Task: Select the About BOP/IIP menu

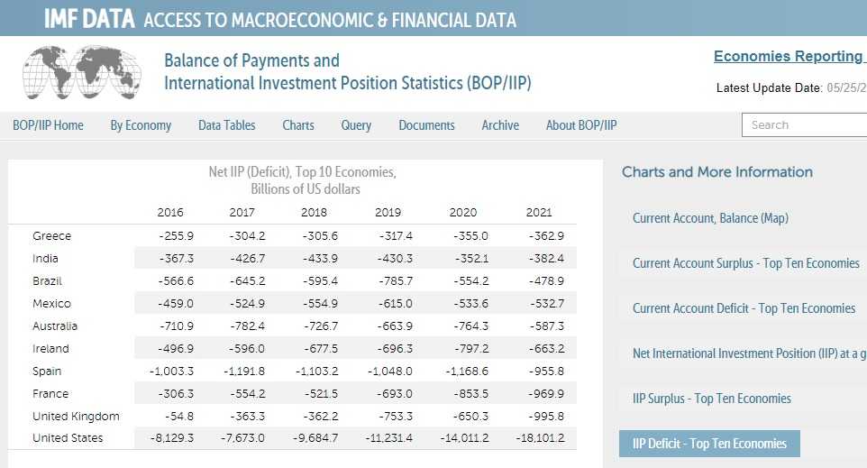Action: click(581, 125)
